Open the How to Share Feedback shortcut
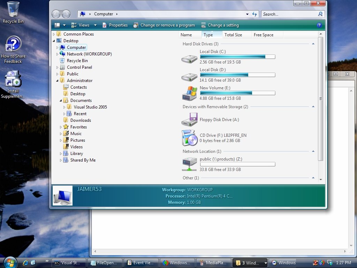Screen dimensions: 357x268 click(x=13, y=44)
